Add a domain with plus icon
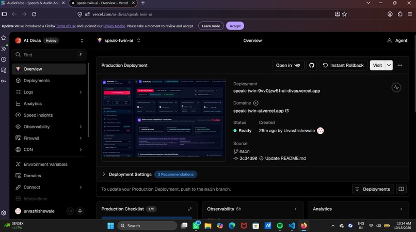416x232 pixels. coord(256,103)
